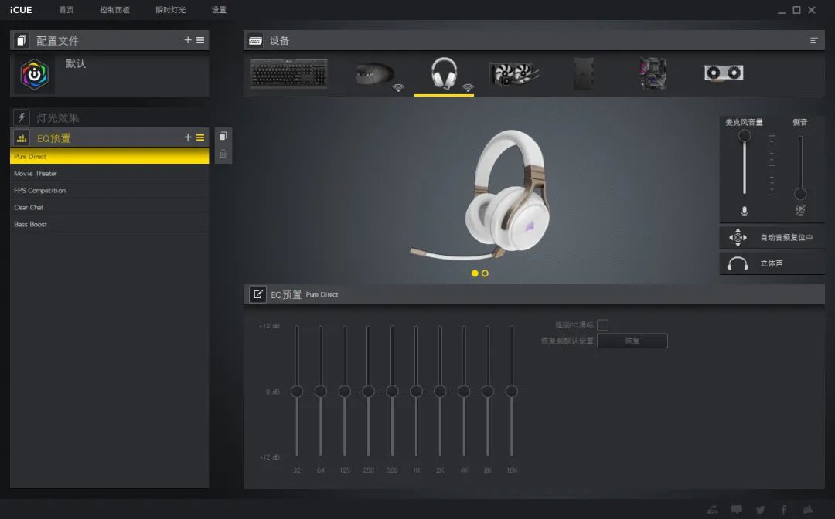Image resolution: width=835 pixels, height=519 pixels.
Task: Click the 125 Hz EQ slider knob
Action: (345, 392)
